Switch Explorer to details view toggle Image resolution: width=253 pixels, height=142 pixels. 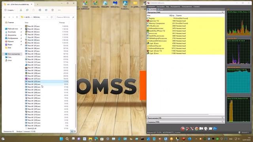(x=72, y=131)
